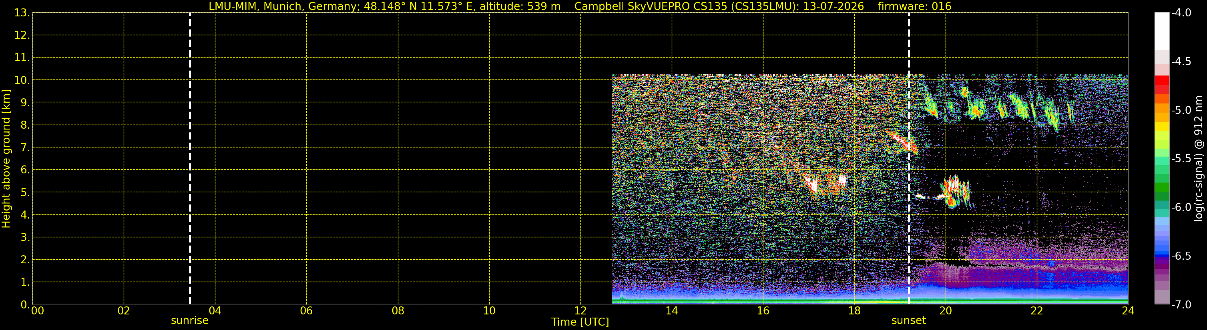1207x330 pixels.
Task: Click the white swatch at top of colorbar
Action: (x=1161, y=31)
